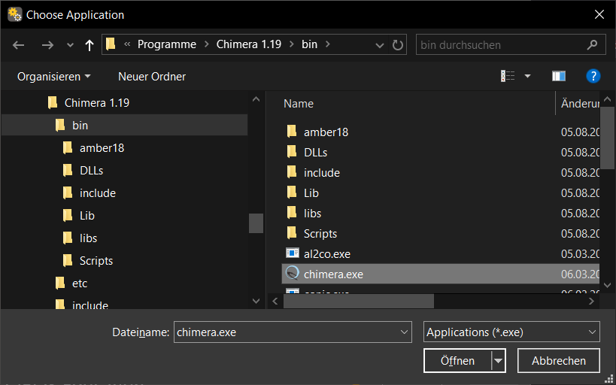Go up one folder level

point(90,45)
